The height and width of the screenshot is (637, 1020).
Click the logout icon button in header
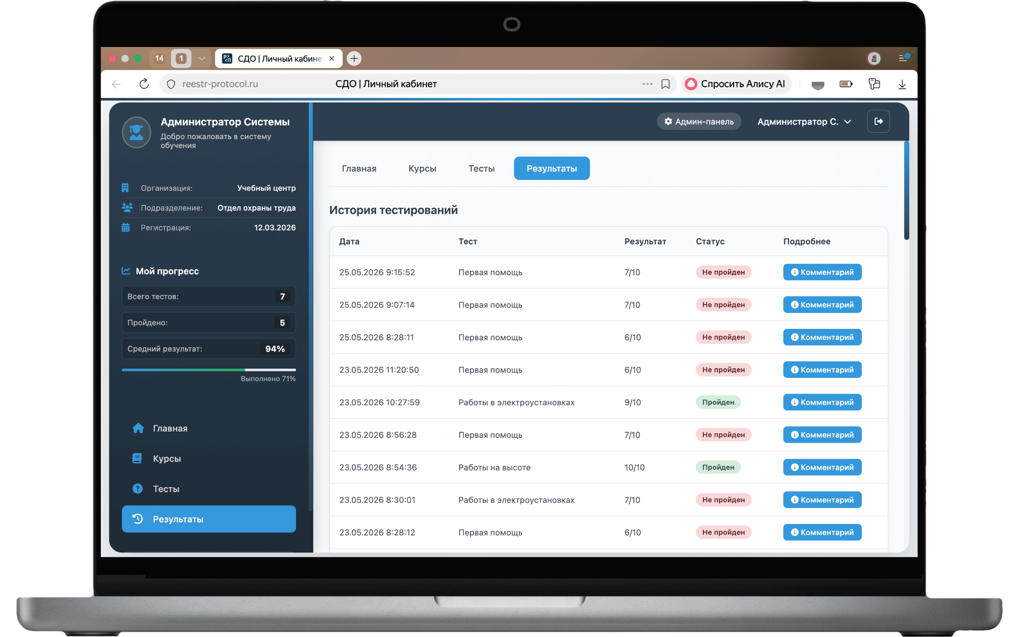click(x=879, y=121)
